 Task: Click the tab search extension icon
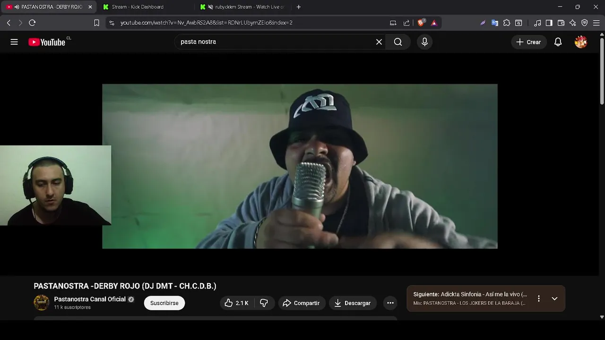pyautogui.click(x=519, y=23)
